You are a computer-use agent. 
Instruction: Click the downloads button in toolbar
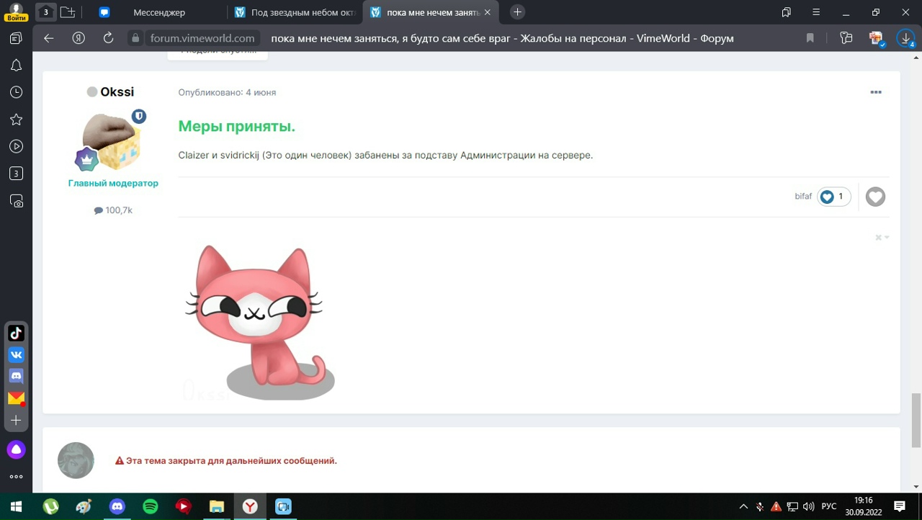905,38
